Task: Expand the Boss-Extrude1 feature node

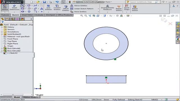Action: (x=2, y=49)
